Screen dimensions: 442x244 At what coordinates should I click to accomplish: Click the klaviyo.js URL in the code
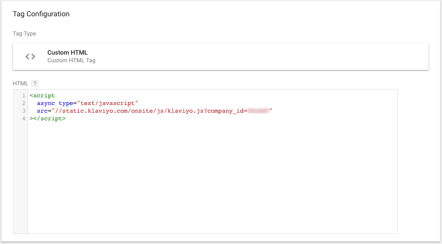tap(144, 111)
